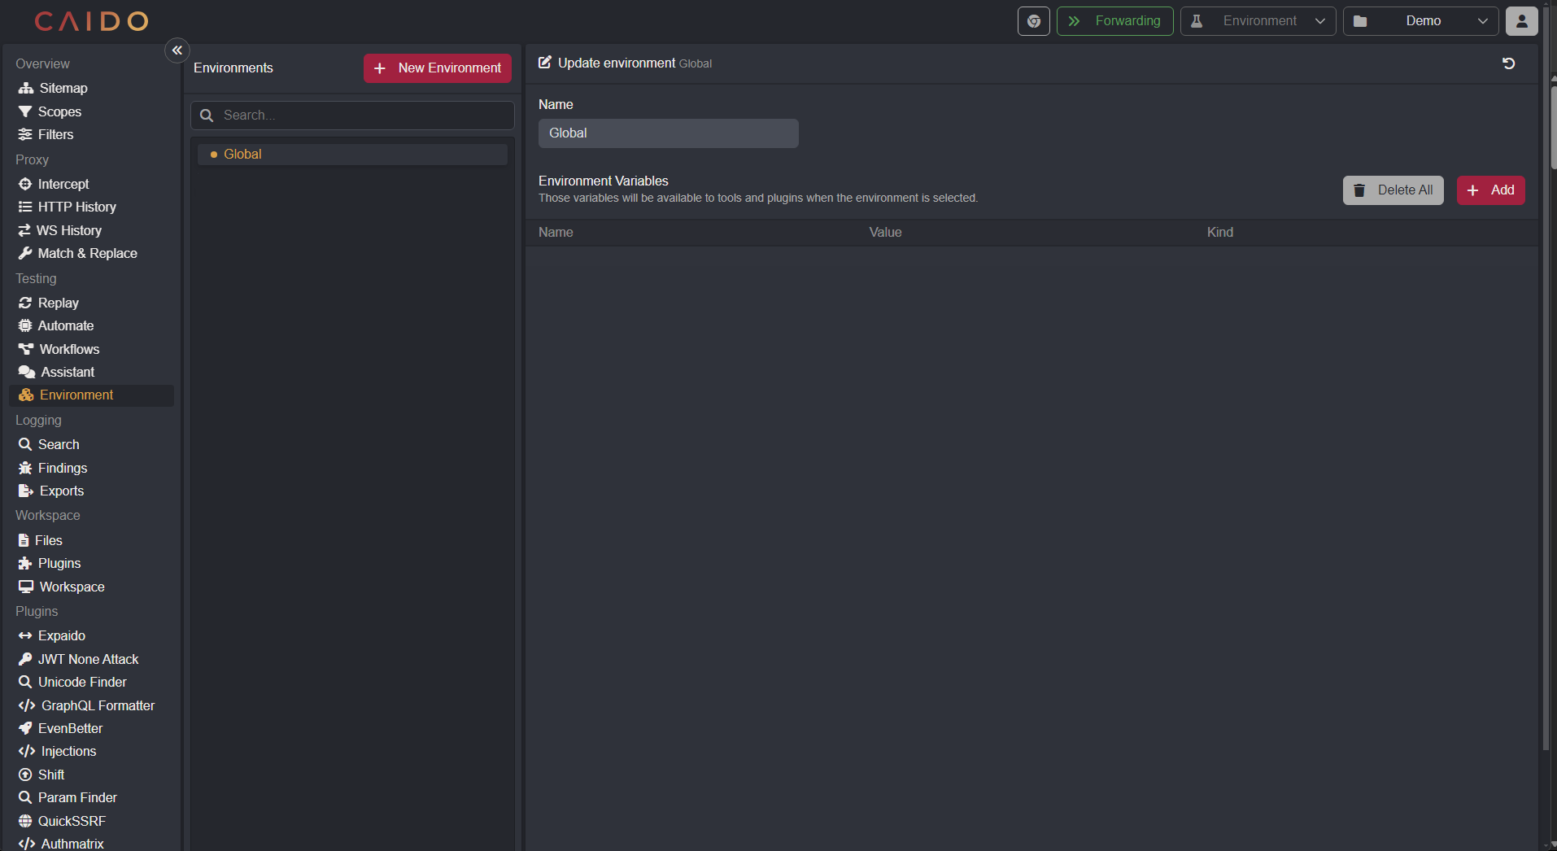
Task: Select the Global environment in list
Action: [x=352, y=155]
